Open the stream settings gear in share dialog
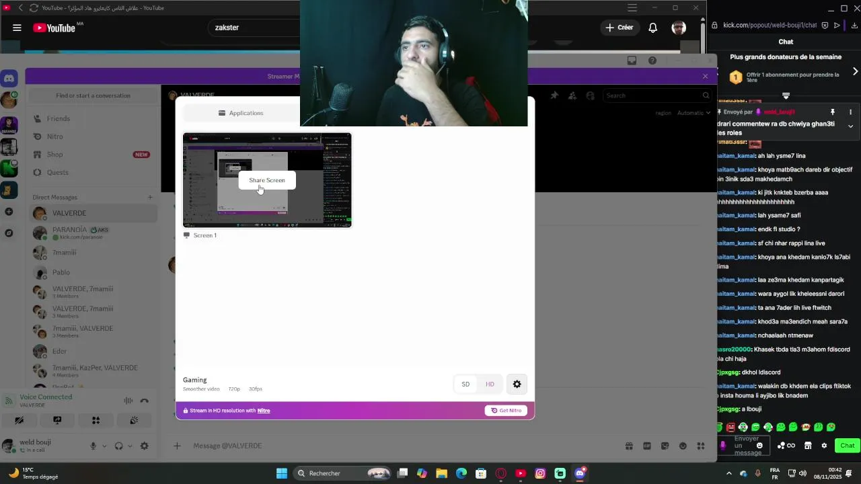The height and width of the screenshot is (484, 861). pos(517,385)
